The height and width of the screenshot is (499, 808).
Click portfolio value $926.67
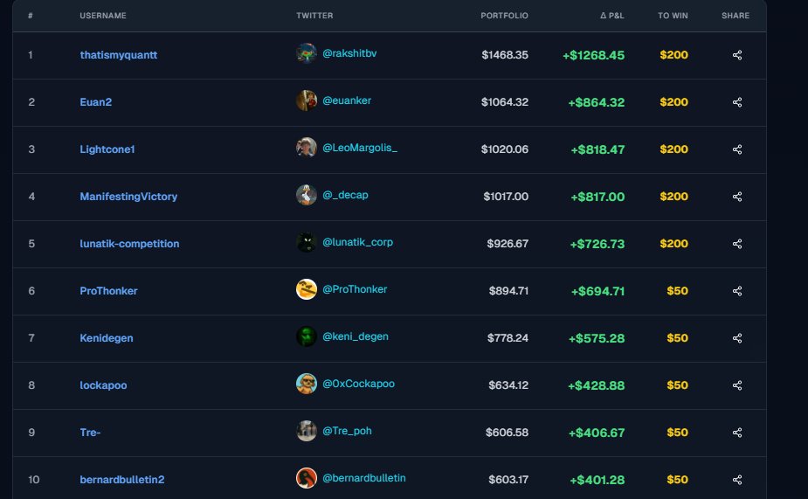pos(508,244)
